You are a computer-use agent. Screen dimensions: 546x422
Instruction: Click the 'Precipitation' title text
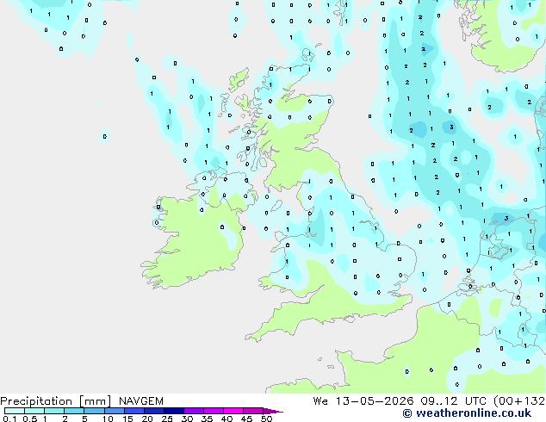(36, 401)
